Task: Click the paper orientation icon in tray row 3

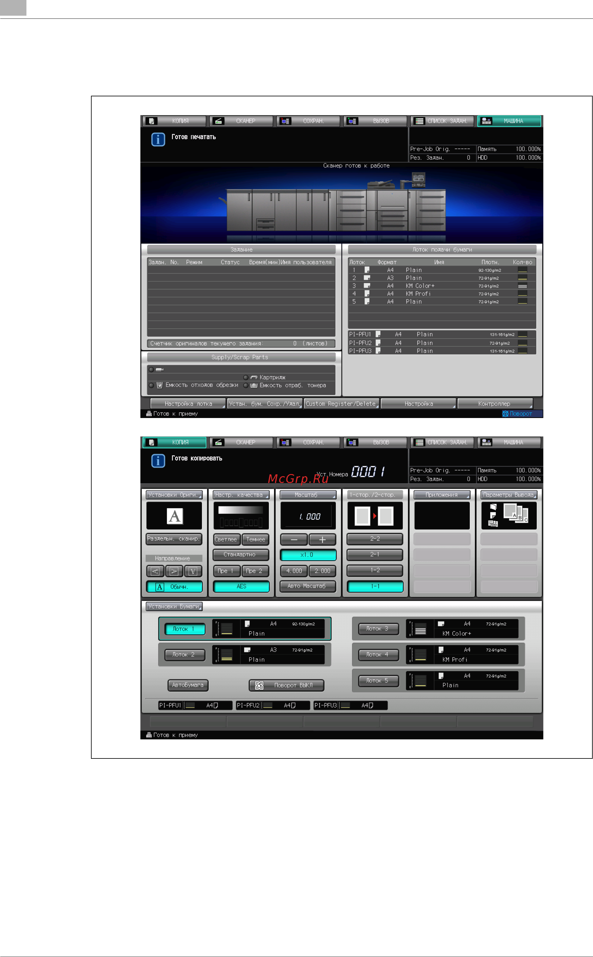Action: [x=367, y=285]
